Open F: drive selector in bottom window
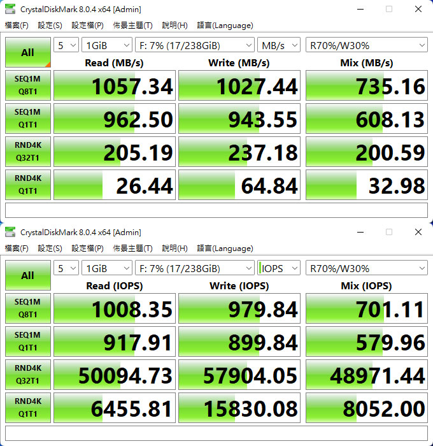The width and height of the screenshot is (433, 446). [195, 268]
